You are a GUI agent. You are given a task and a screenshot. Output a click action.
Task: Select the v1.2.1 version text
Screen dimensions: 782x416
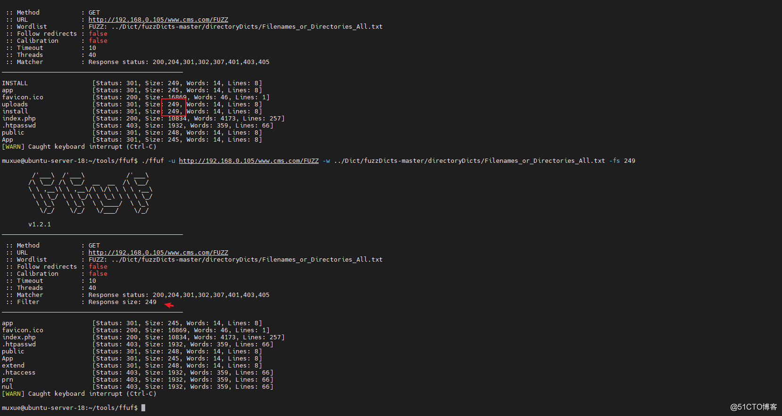(40, 224)
